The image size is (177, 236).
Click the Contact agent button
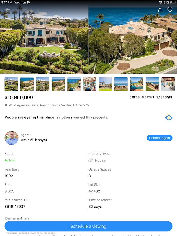[160, 138]
